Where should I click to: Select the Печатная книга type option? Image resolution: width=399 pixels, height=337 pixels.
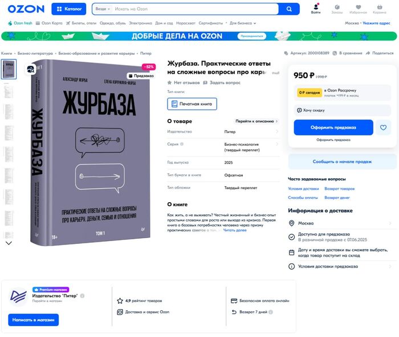pos(192,104)
